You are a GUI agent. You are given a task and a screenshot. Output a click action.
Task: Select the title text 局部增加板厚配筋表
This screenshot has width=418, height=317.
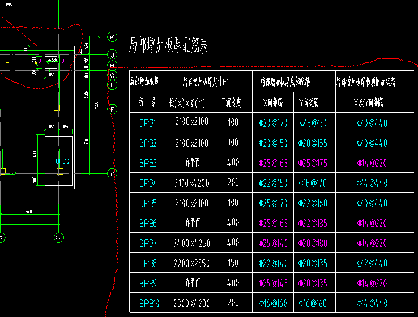point(168,45)
